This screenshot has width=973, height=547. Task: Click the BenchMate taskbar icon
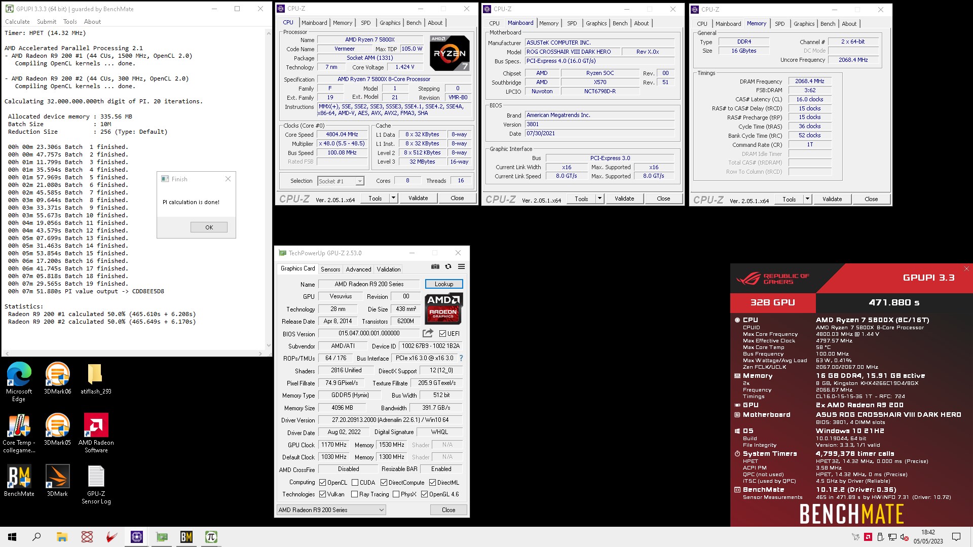click(x=186, y=537)
